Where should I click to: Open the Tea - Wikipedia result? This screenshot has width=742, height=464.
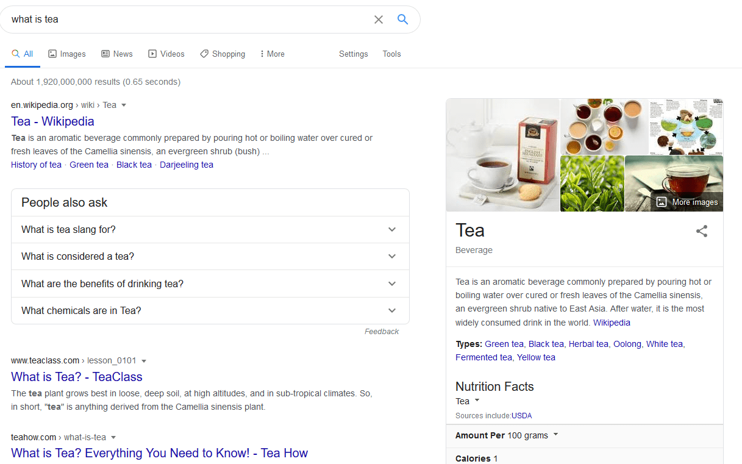[52, 121]
